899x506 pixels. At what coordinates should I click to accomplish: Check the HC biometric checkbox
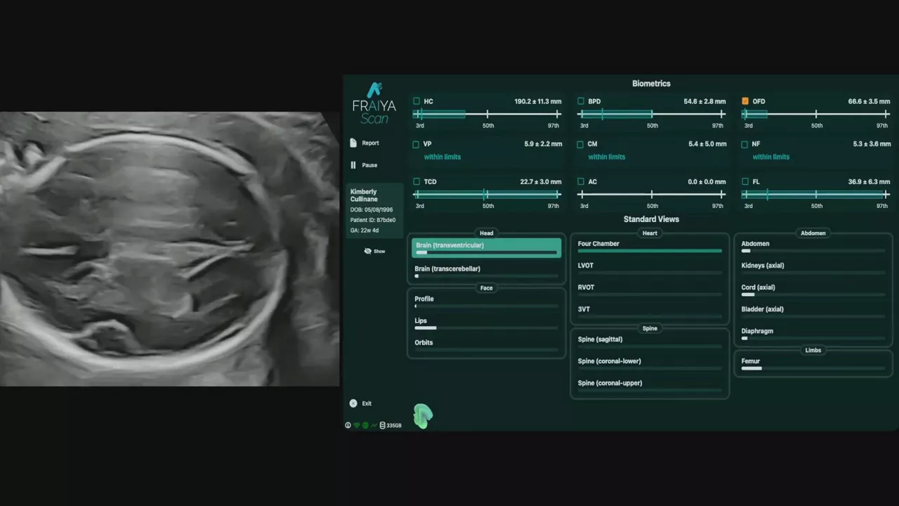pyautogui.click(x=416, y=101)
